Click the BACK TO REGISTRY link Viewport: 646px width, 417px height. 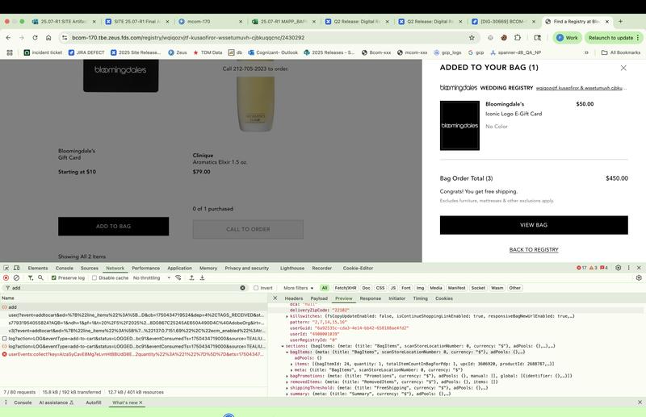pyautogui.click(x=534, y=250)
